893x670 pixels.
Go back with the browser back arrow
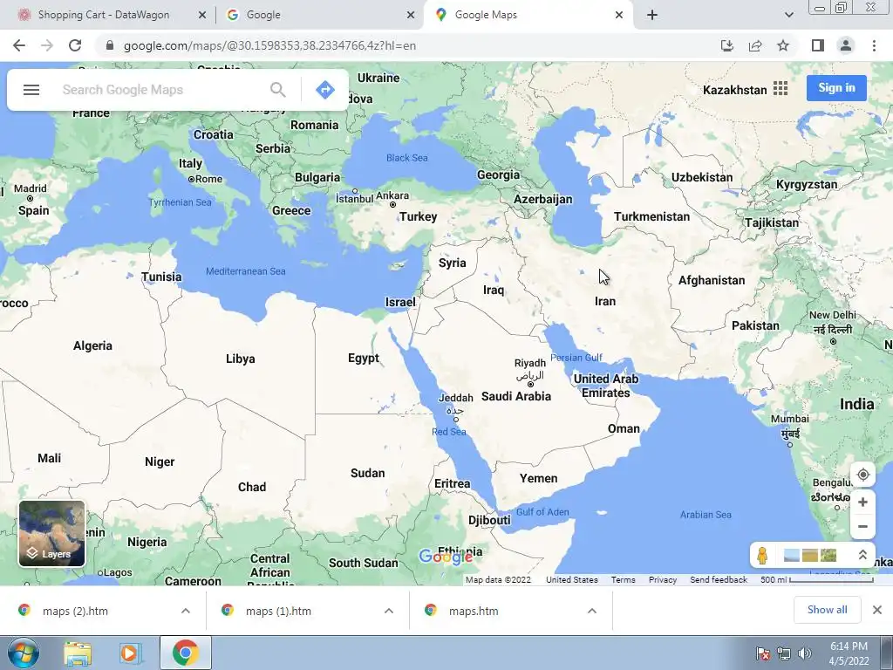[19, 45]
